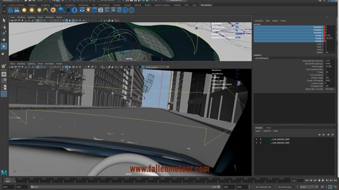Activate the Rotate tool in toolbox
Image resolution: width=339 pixels, height=190 pixels.
click(x=4, y=46)
